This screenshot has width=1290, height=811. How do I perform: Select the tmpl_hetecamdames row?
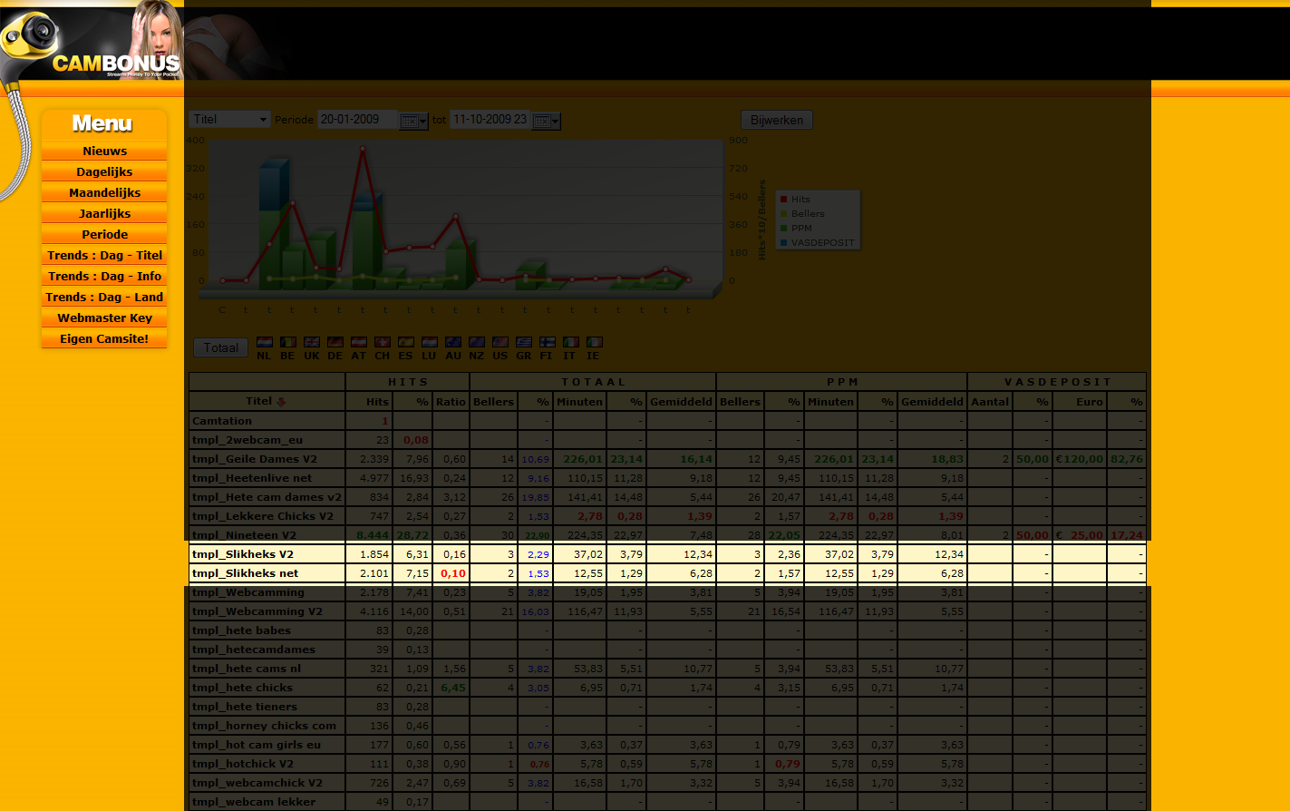pos(667,650)
